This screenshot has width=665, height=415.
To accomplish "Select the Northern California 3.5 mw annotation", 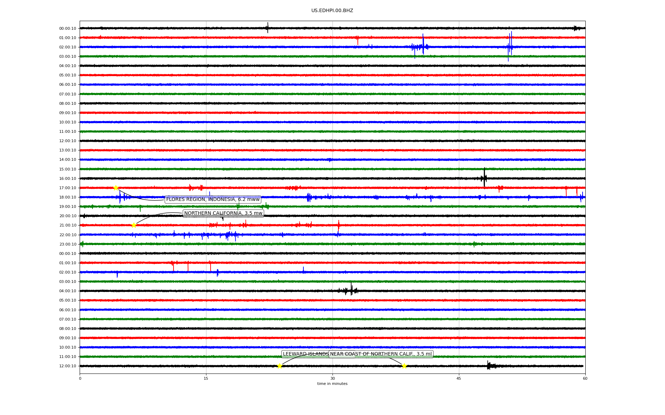I will 223,213.
